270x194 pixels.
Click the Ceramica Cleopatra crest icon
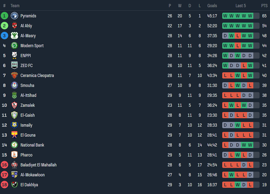(x=15, y=75)
